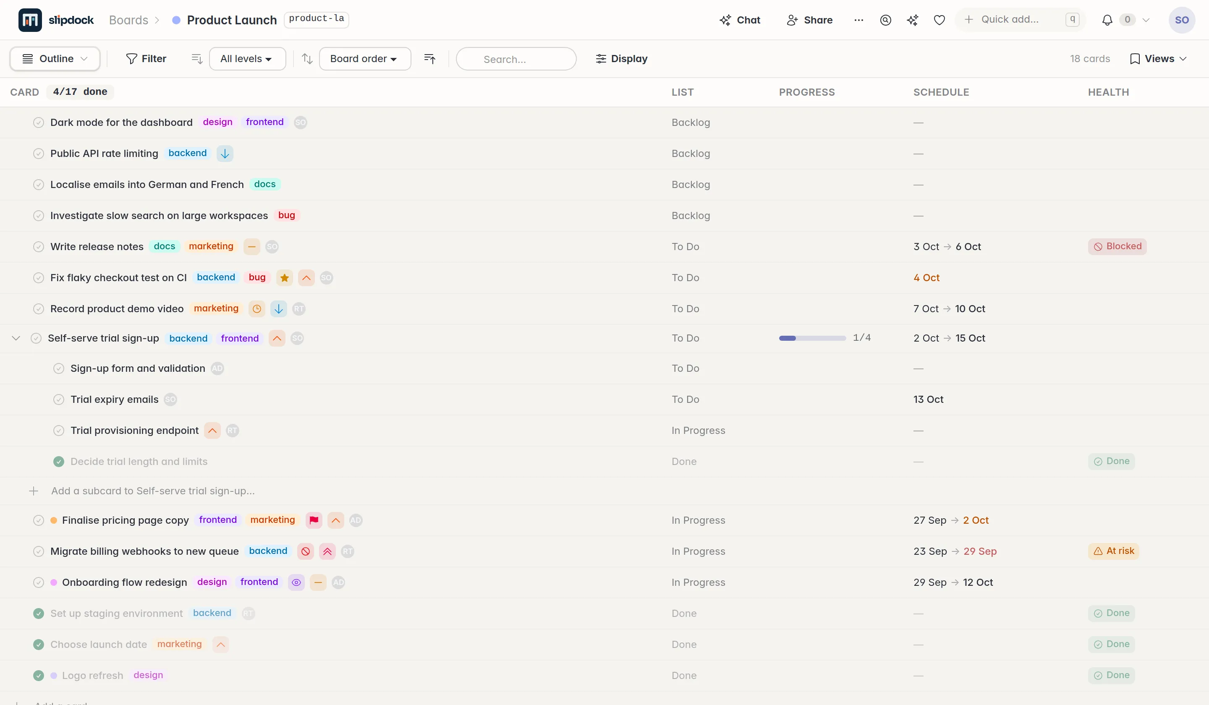Open the more options ellipsis menu
The width and height of the screenshot is (1209, 705).
(x=859, y=20)
